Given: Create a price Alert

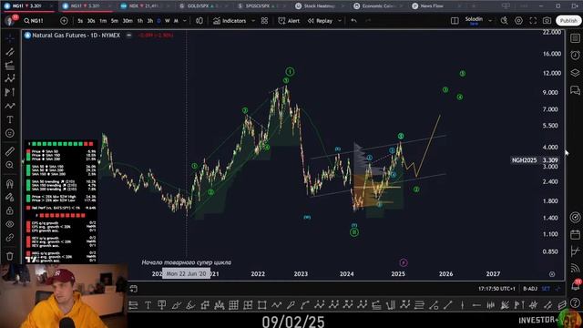Looking at the screenshot, I should click(289, 21).
